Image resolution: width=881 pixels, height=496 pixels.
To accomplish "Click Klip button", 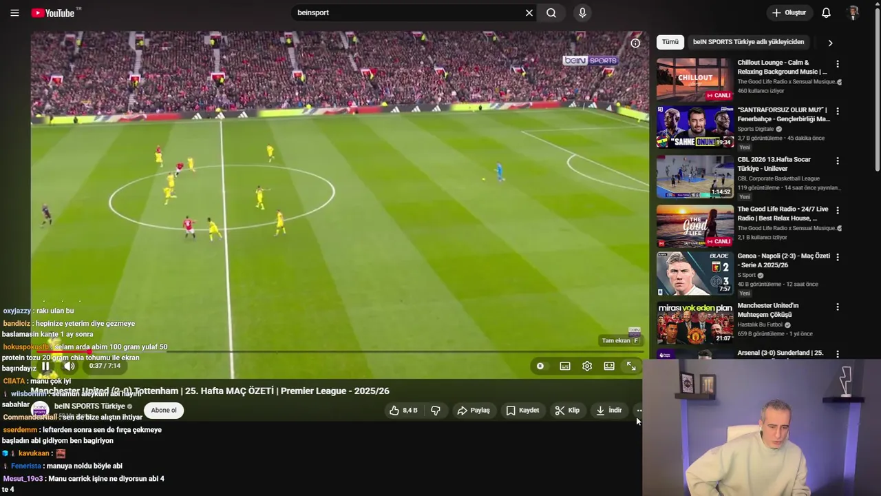I will (x=567, y=410).
